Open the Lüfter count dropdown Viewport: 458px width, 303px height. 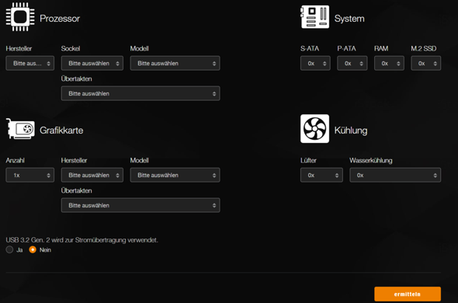321,175
